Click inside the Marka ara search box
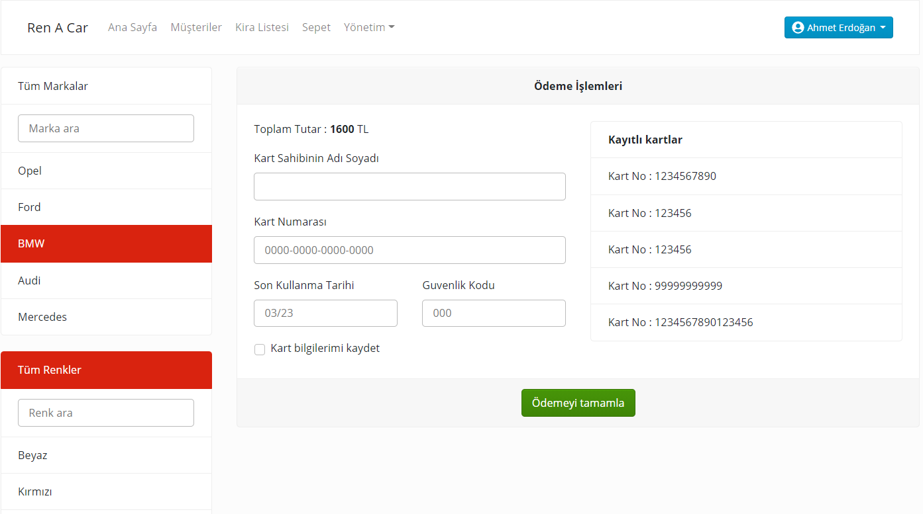 [x=105, y=128]
